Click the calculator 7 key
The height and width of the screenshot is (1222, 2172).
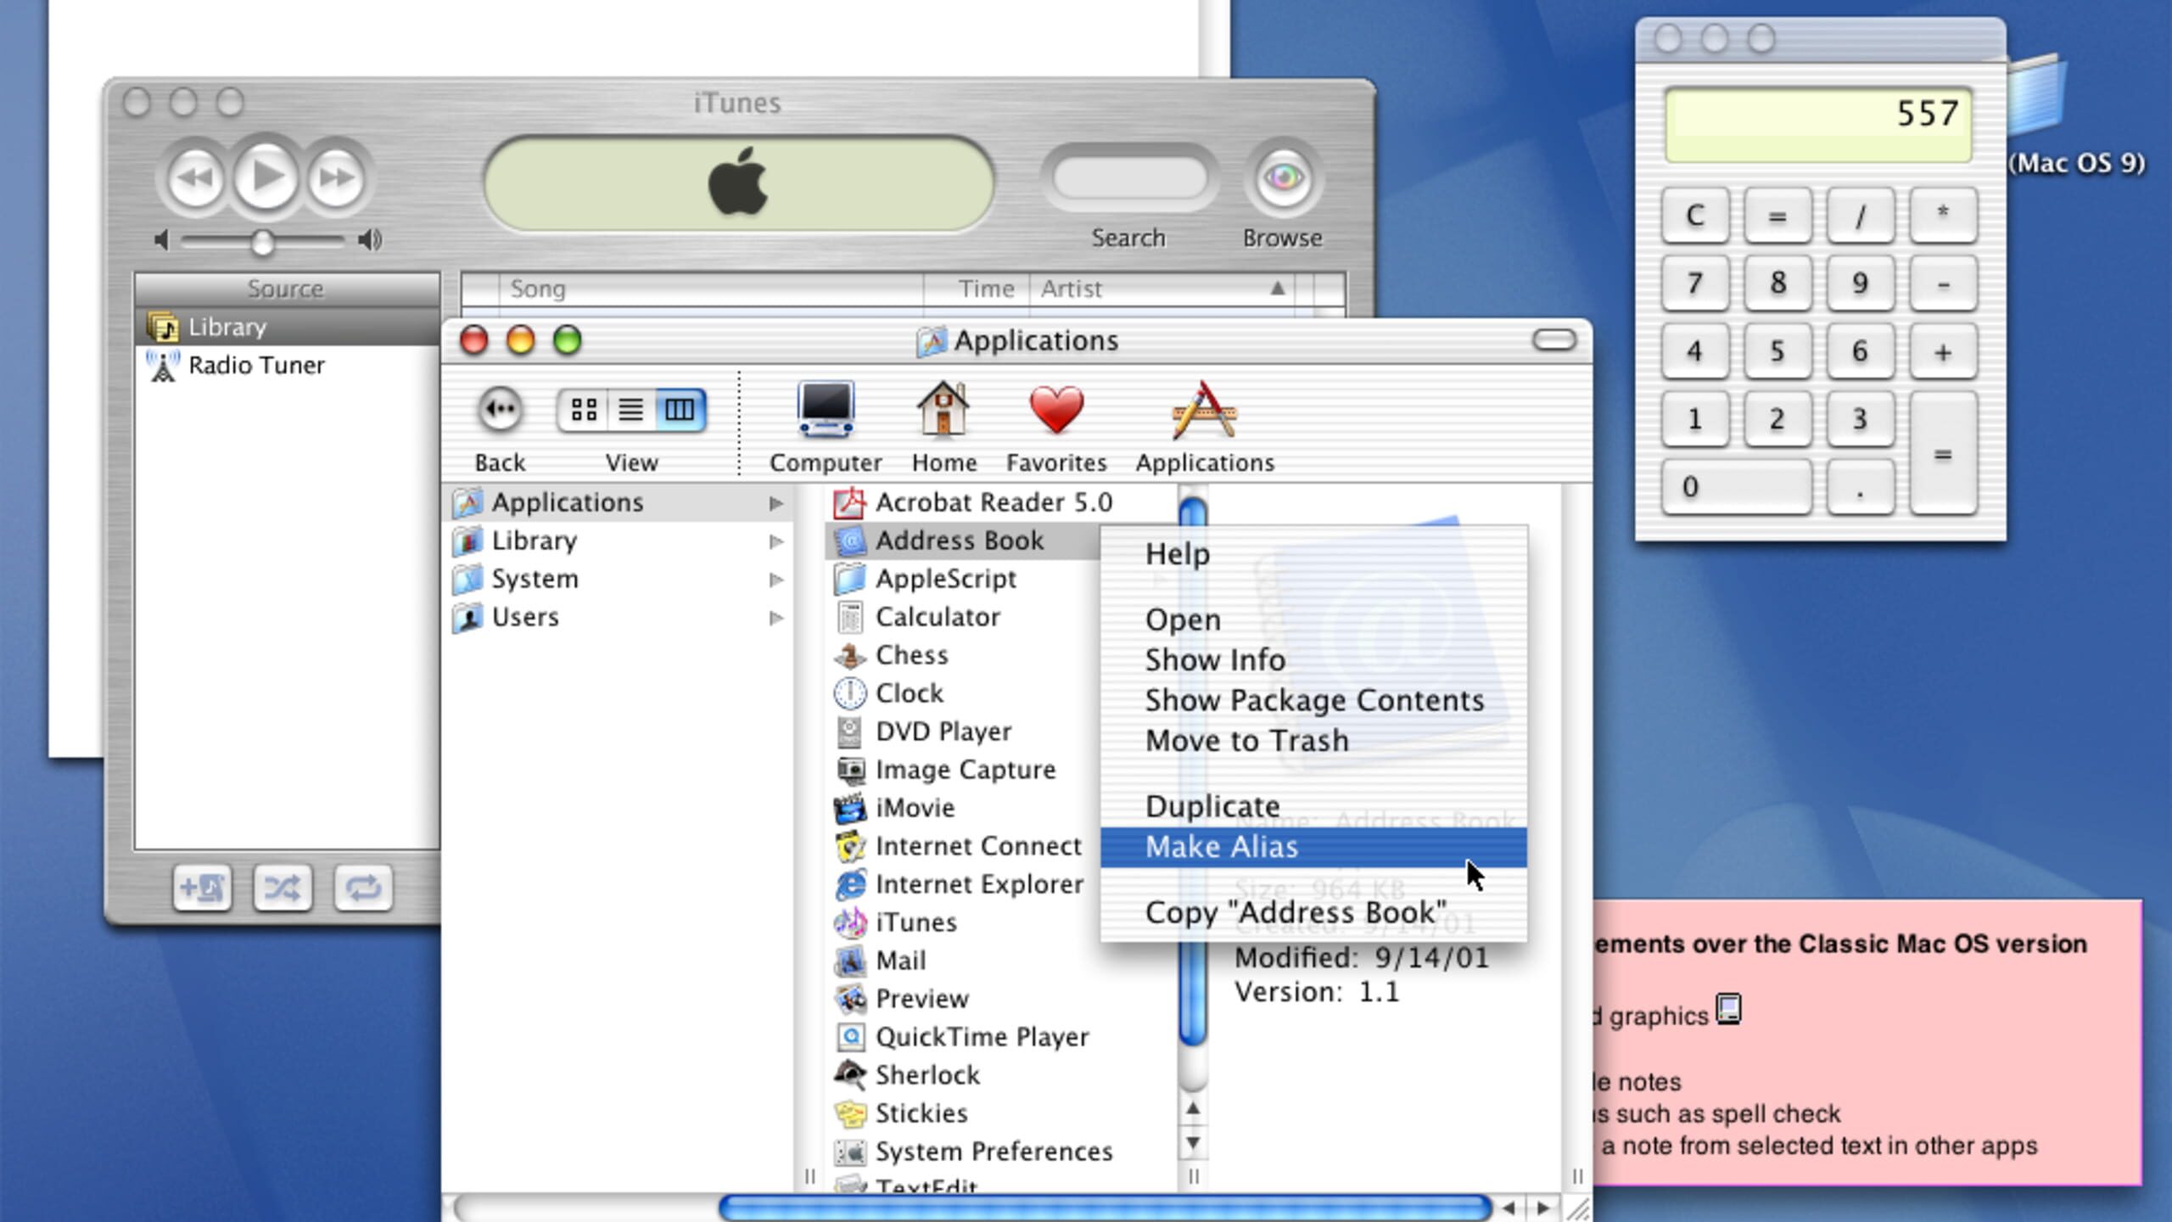pyautogui.click(x=1695, y=283)
